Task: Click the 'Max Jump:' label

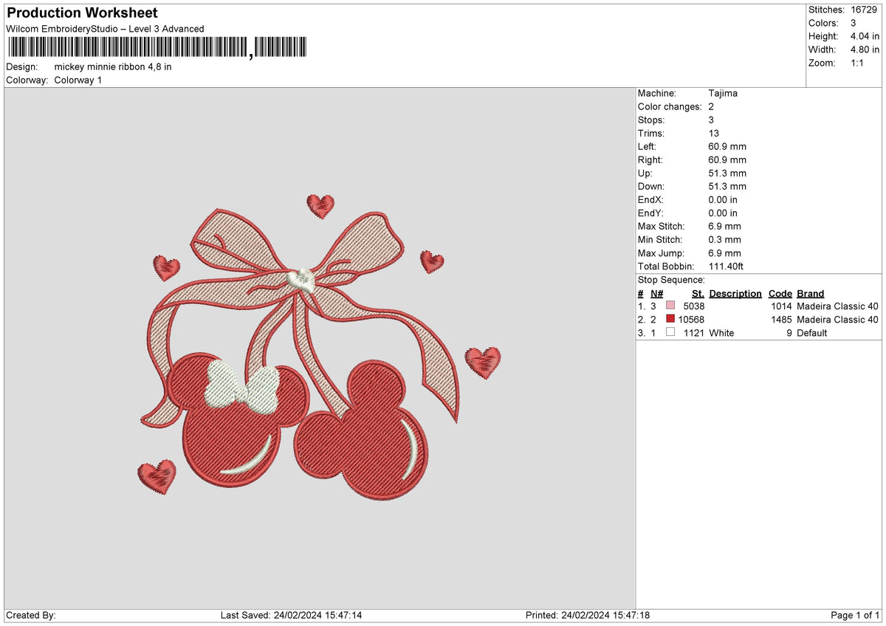Action: coord(660,252)
